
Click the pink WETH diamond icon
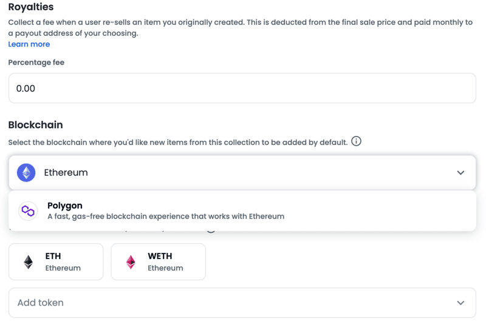pos(131,262)
